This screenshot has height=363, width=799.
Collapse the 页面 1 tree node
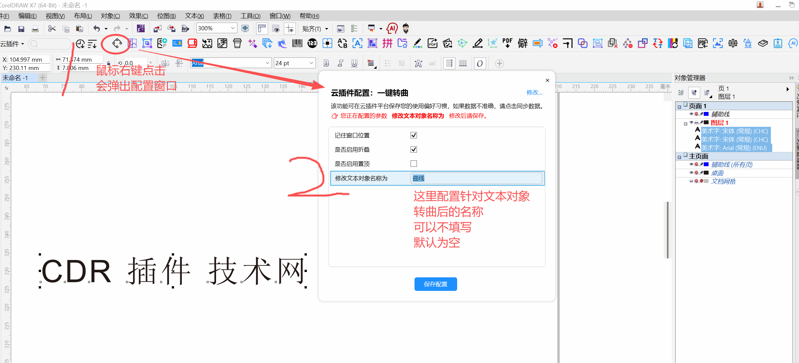click(x=679, y=106)
